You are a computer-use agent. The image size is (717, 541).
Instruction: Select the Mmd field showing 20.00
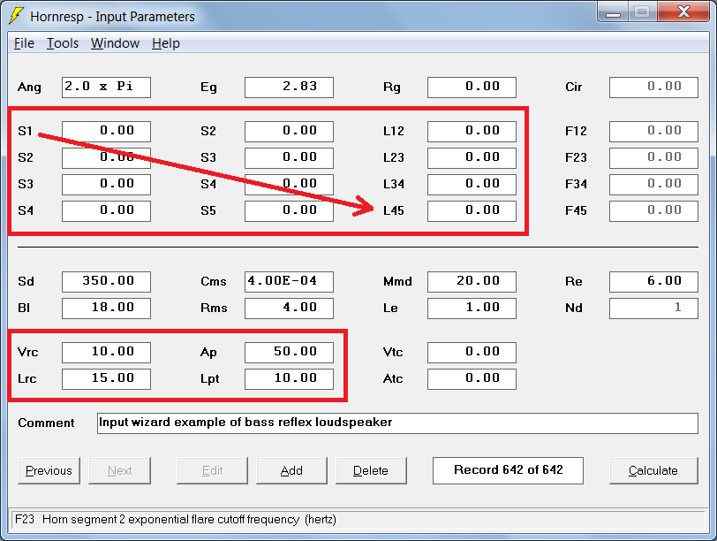pos(472,282)
